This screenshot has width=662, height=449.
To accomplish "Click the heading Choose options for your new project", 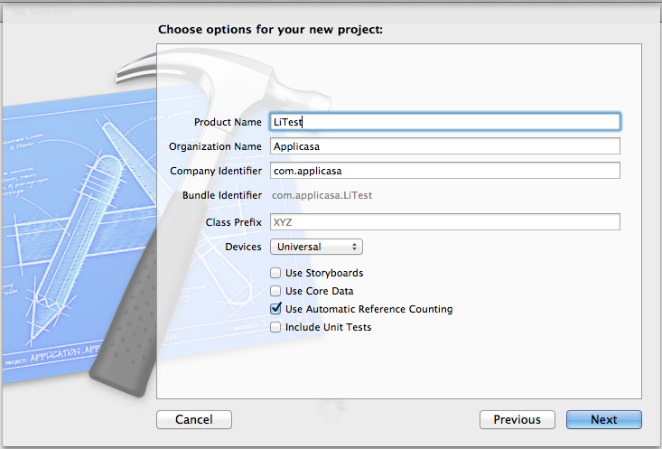I will [270, 29].
